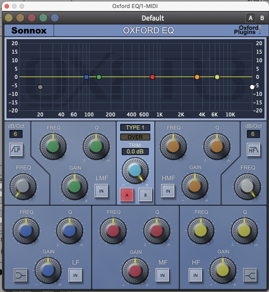Screen dimensions: 269x292
Task: Click the yellow HF node on the graph
Action: coord(217,77)
